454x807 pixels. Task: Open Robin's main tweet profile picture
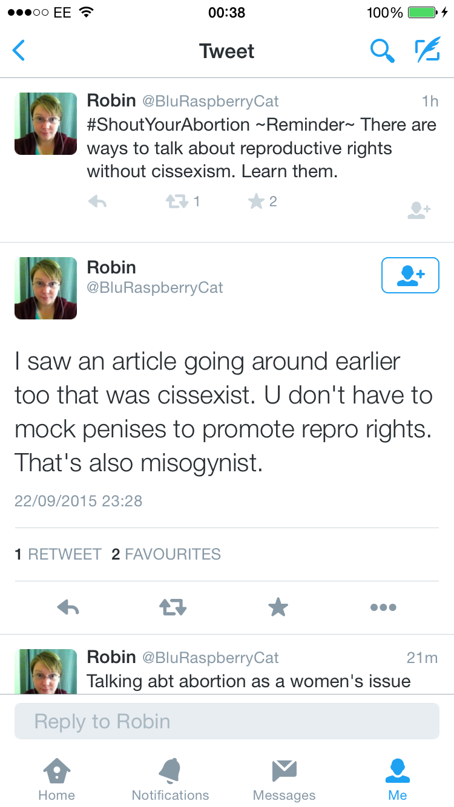pyautogui.click(x=46, y=288)
